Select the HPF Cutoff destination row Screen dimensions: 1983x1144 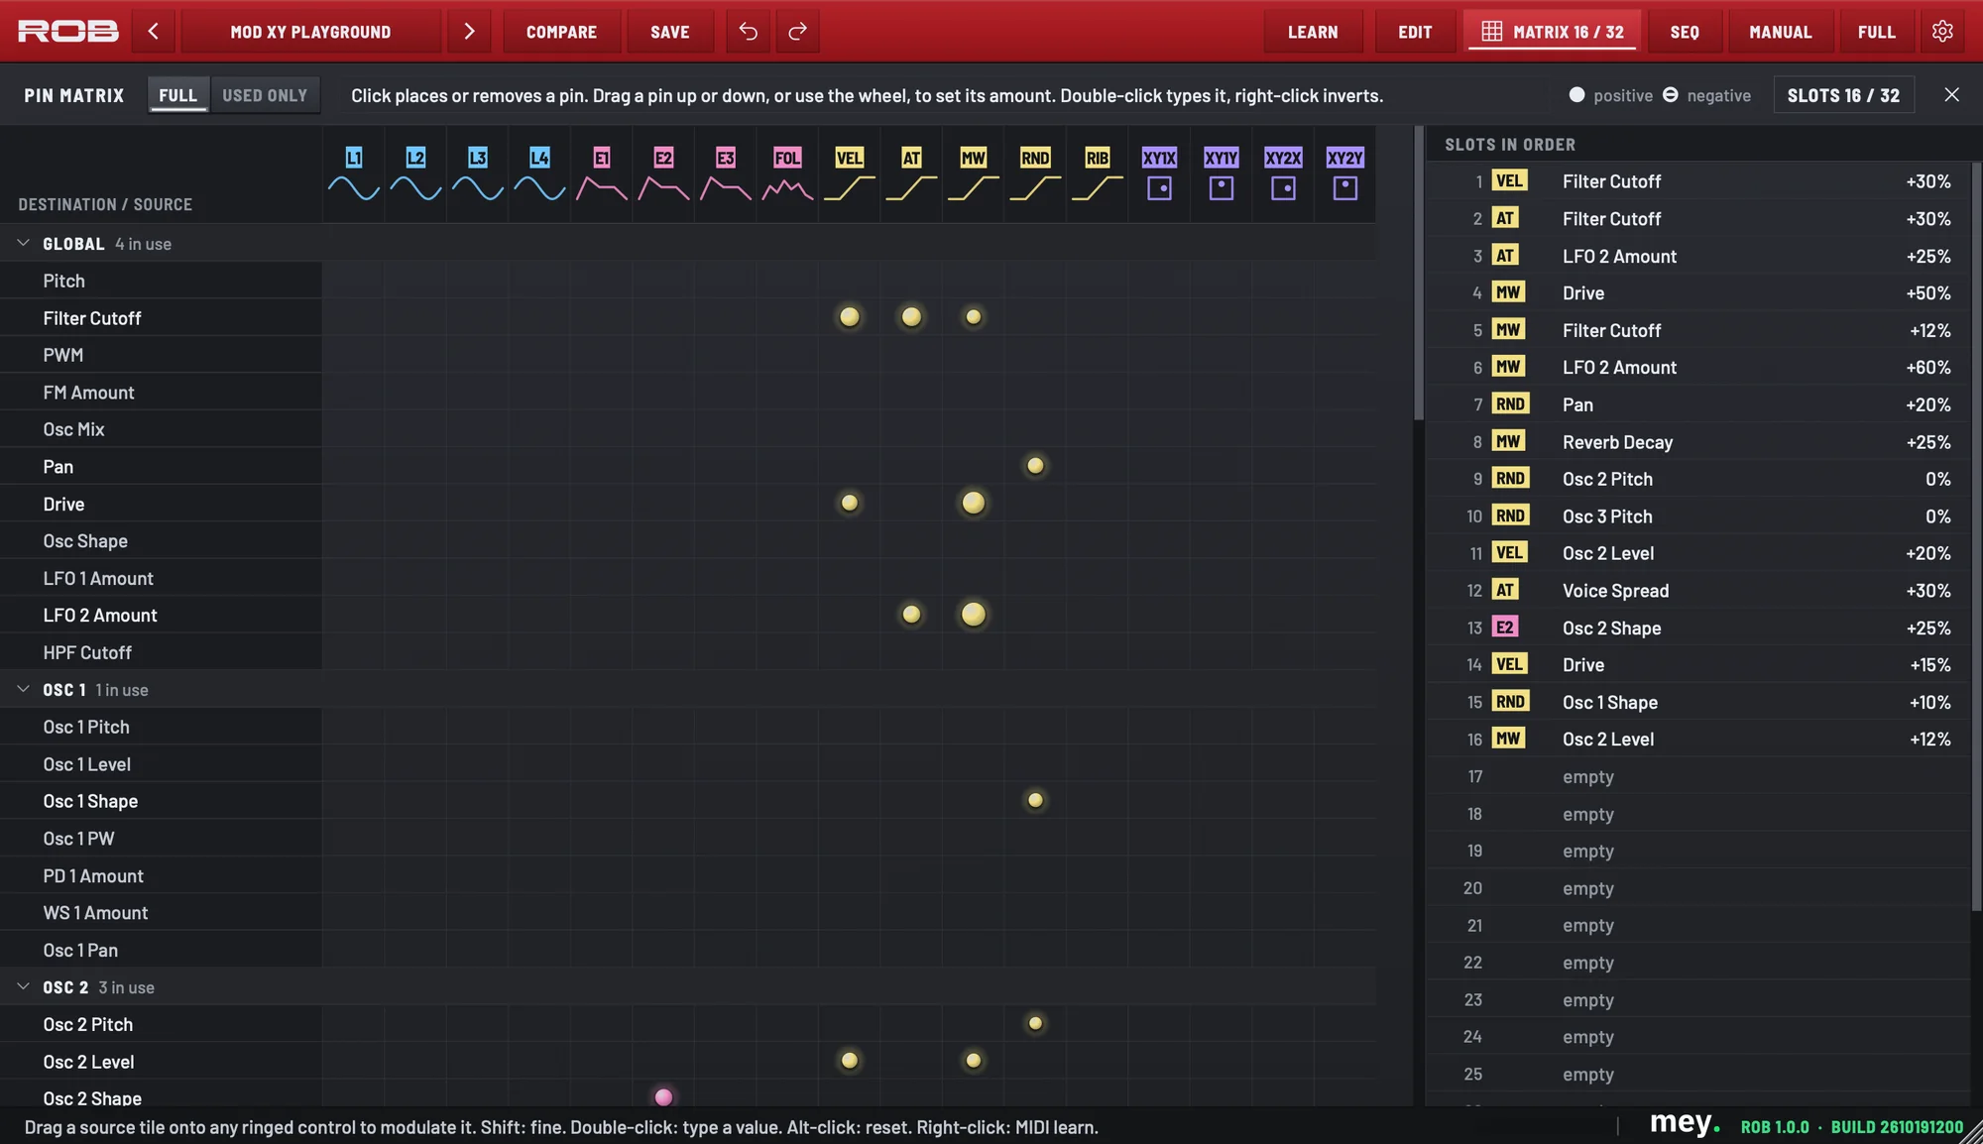click(x=161, y=652)
